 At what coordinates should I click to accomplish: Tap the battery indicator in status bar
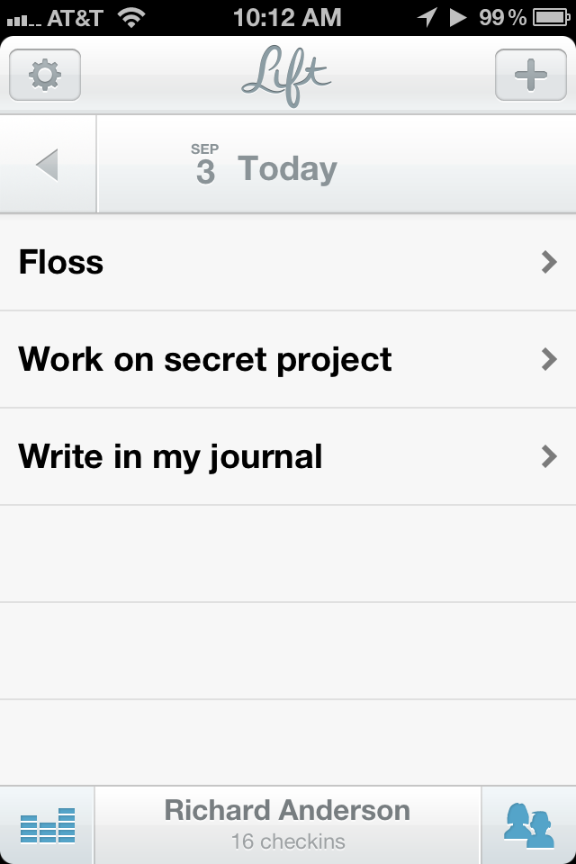(x=551, y=18)
